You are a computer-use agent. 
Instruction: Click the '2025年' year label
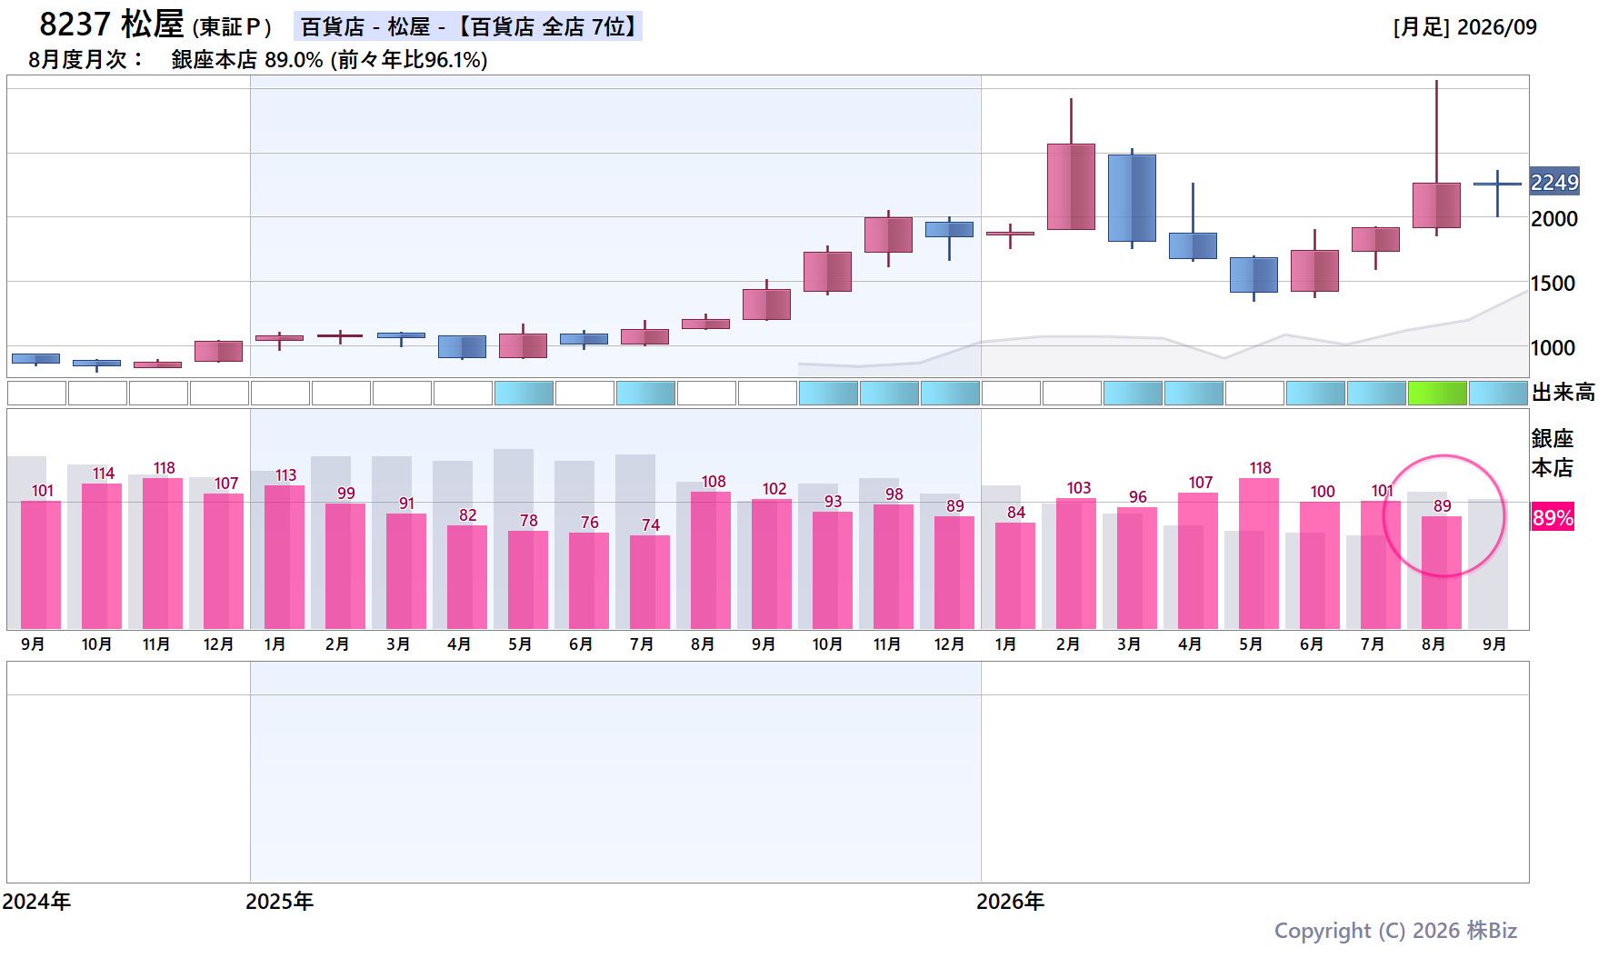(x=280, y=902)
